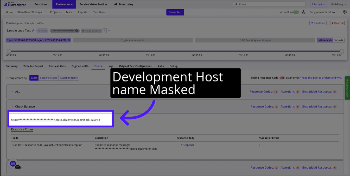Viewport: 350px width, 176px height.
Task: Click the Set as Baseline button
Action: point(91,31)
